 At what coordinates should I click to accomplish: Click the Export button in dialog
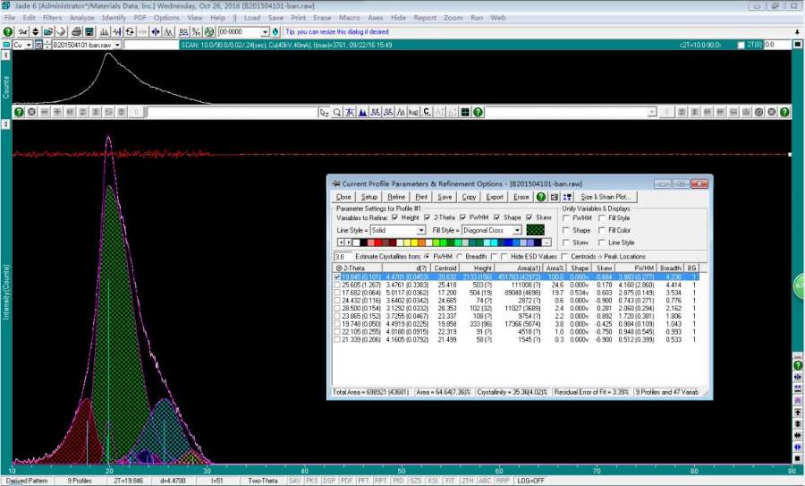495,197
